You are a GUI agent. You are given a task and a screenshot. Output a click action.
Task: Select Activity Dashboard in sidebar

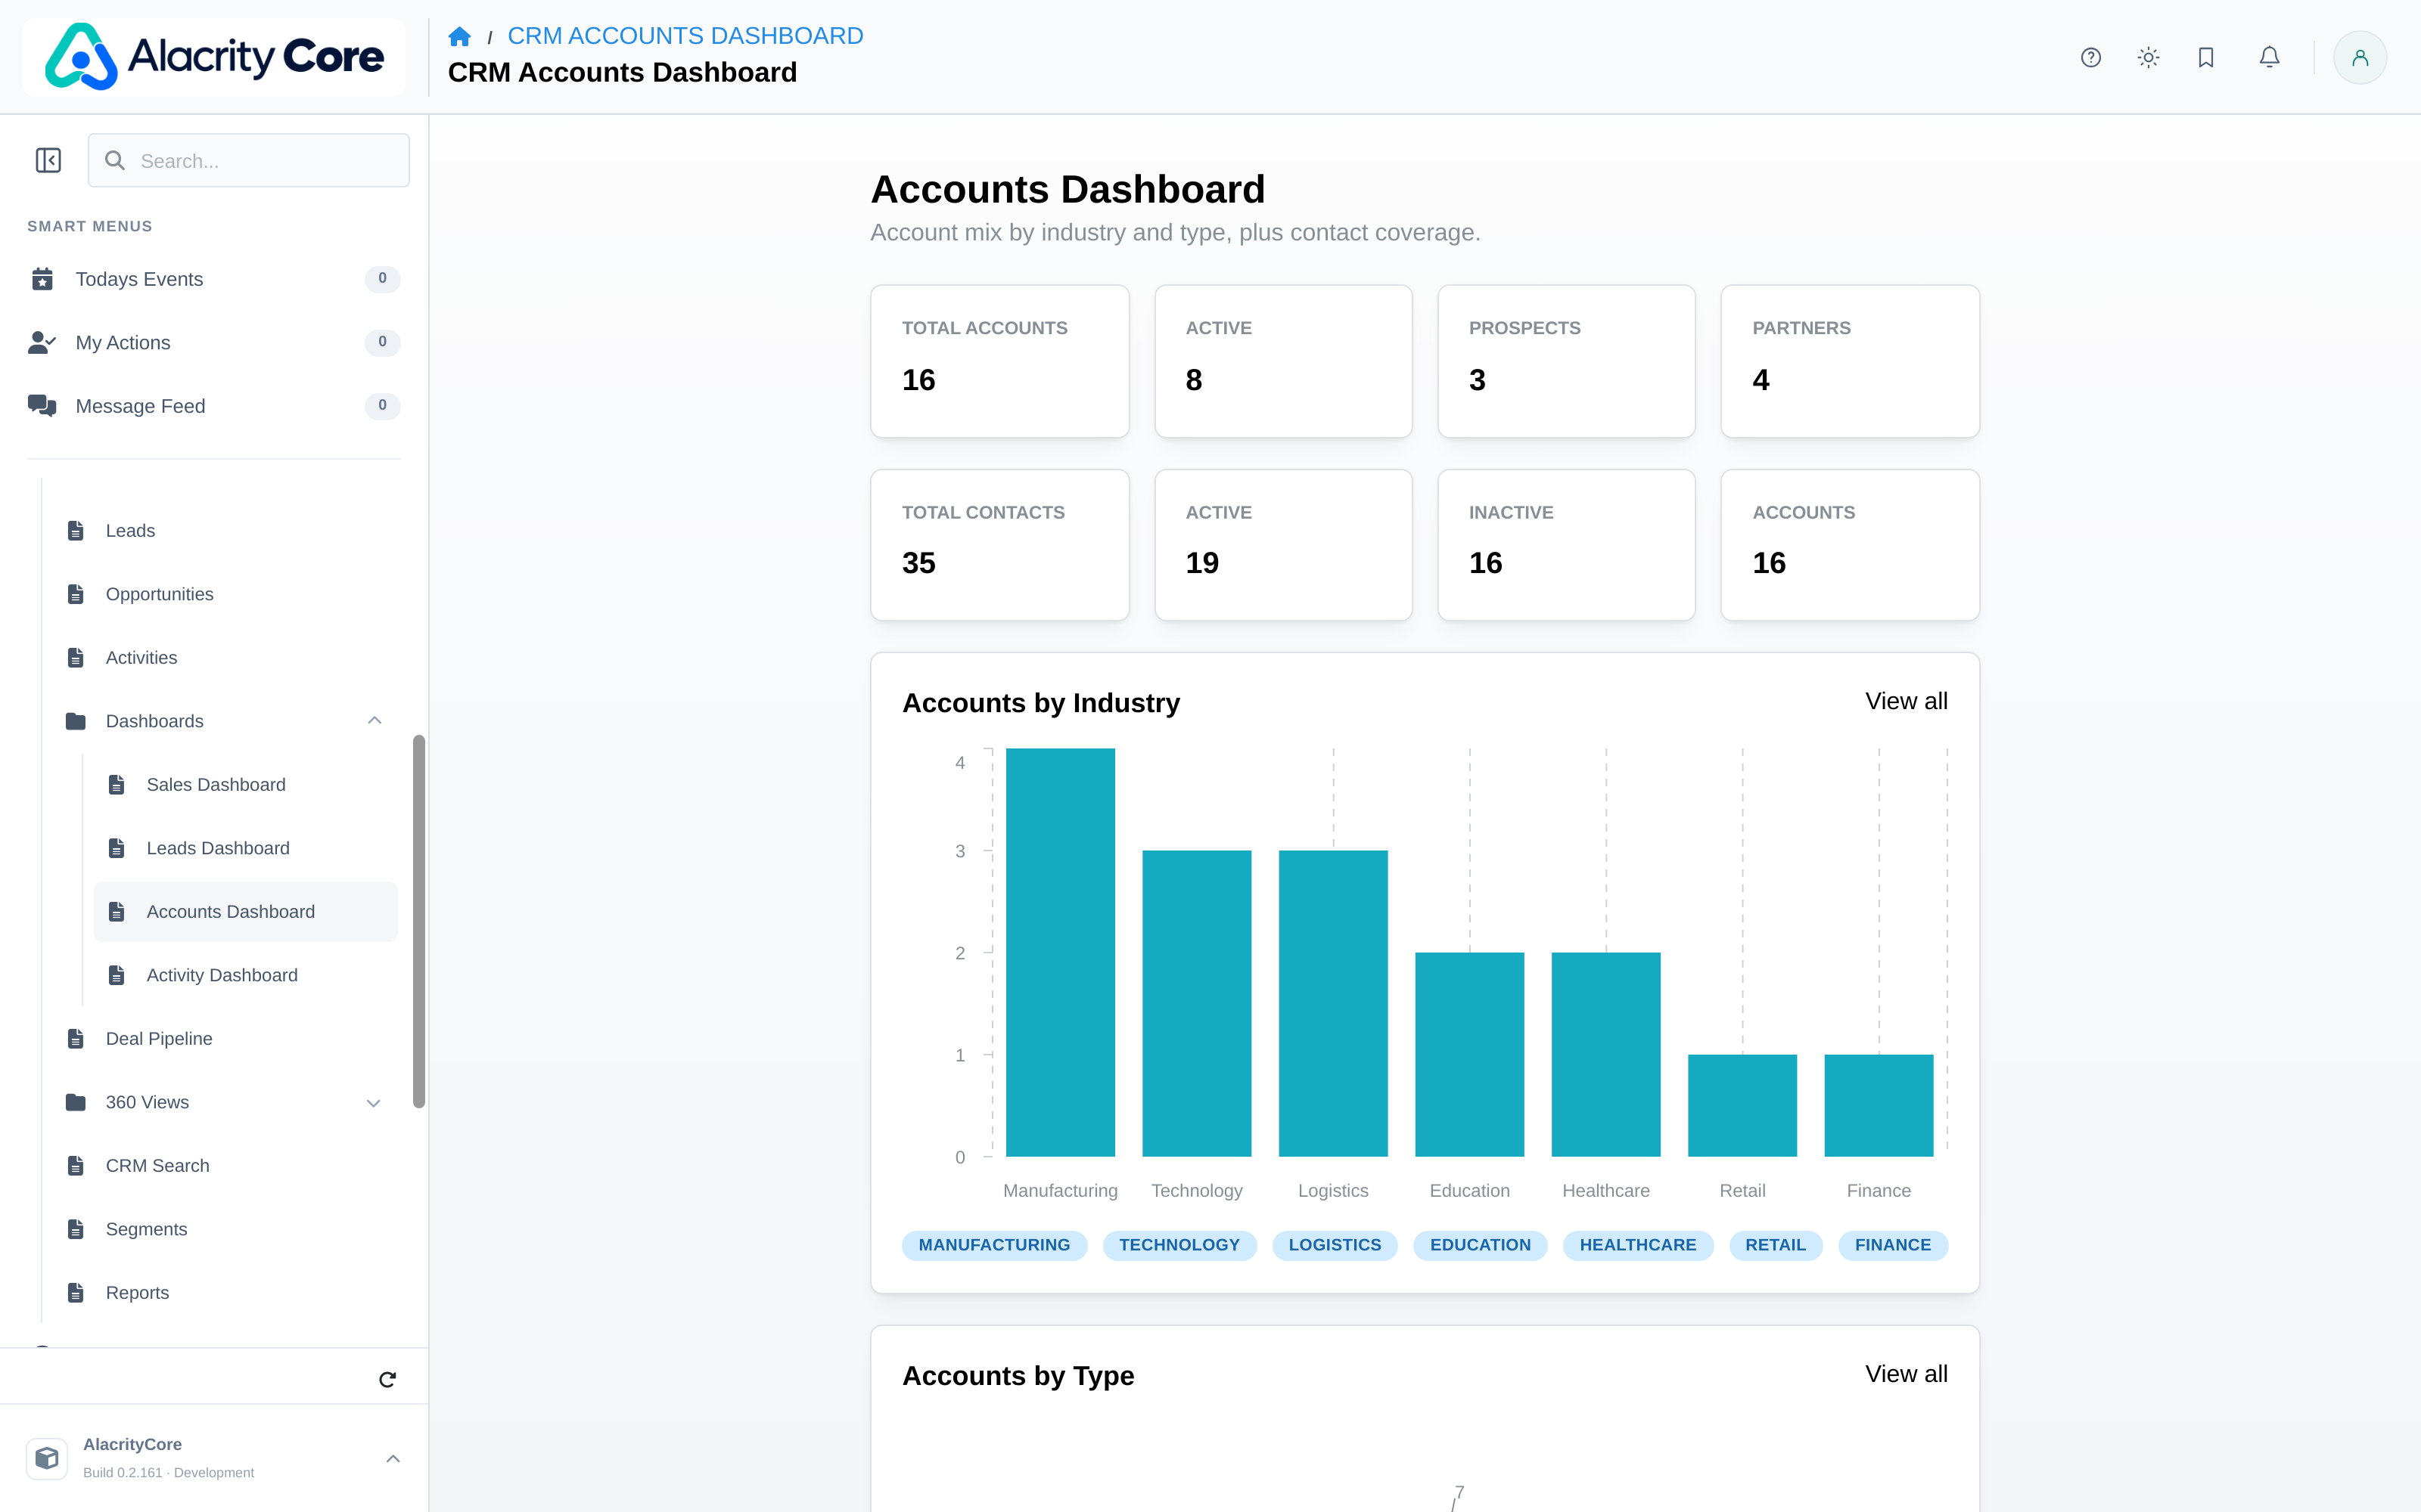pyautogui.click(x=246, y=975)
